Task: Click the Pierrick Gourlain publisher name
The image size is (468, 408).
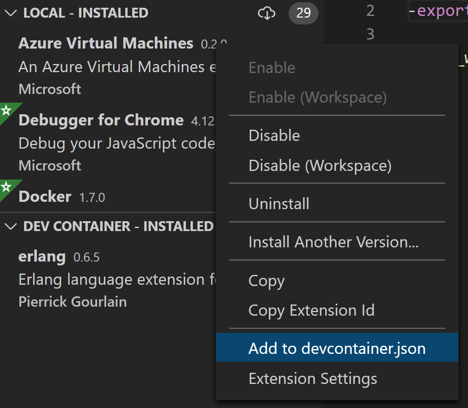Action: pos(72,302)
